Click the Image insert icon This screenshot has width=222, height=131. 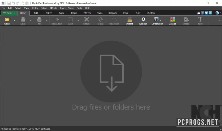[x=186, y=19]
